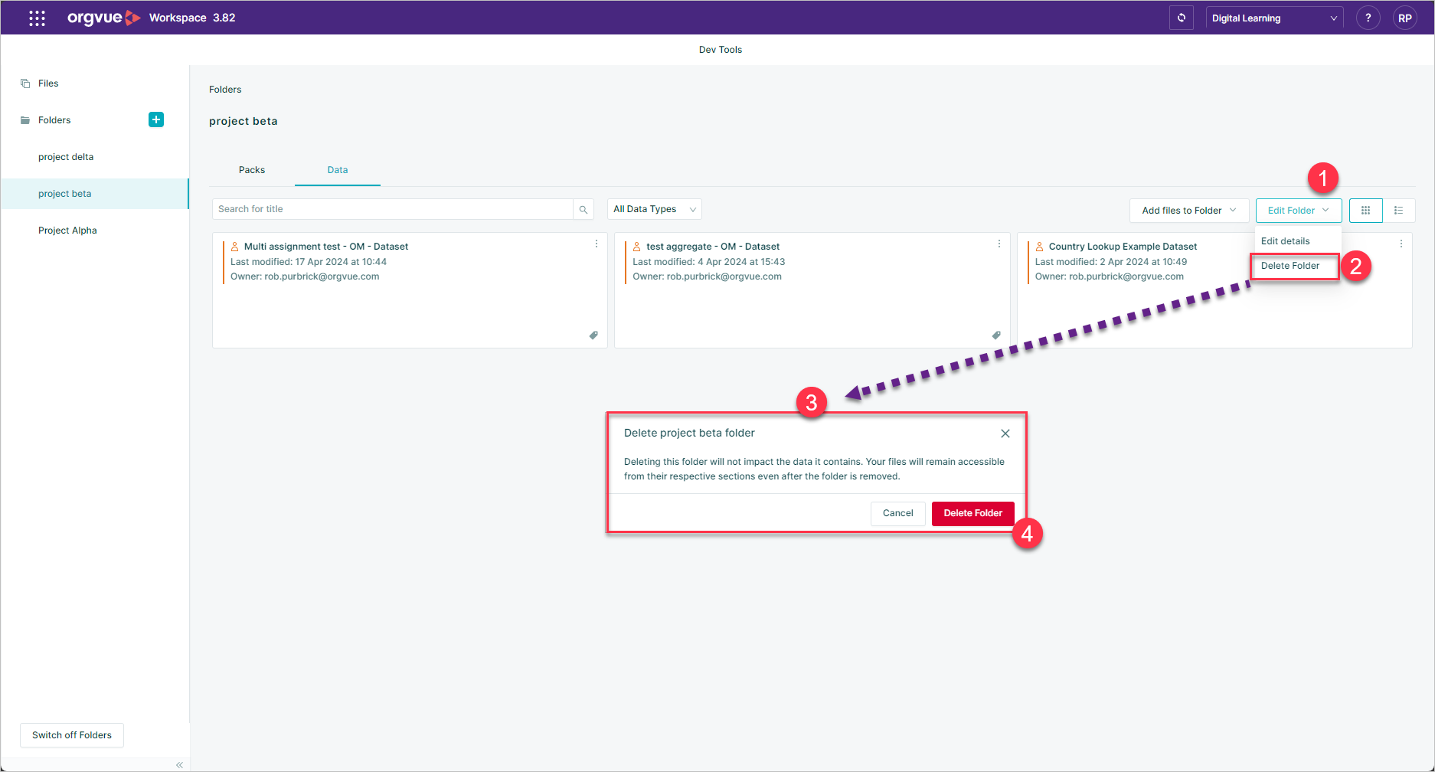Open the app launcher grid icon

coord(37,18)
